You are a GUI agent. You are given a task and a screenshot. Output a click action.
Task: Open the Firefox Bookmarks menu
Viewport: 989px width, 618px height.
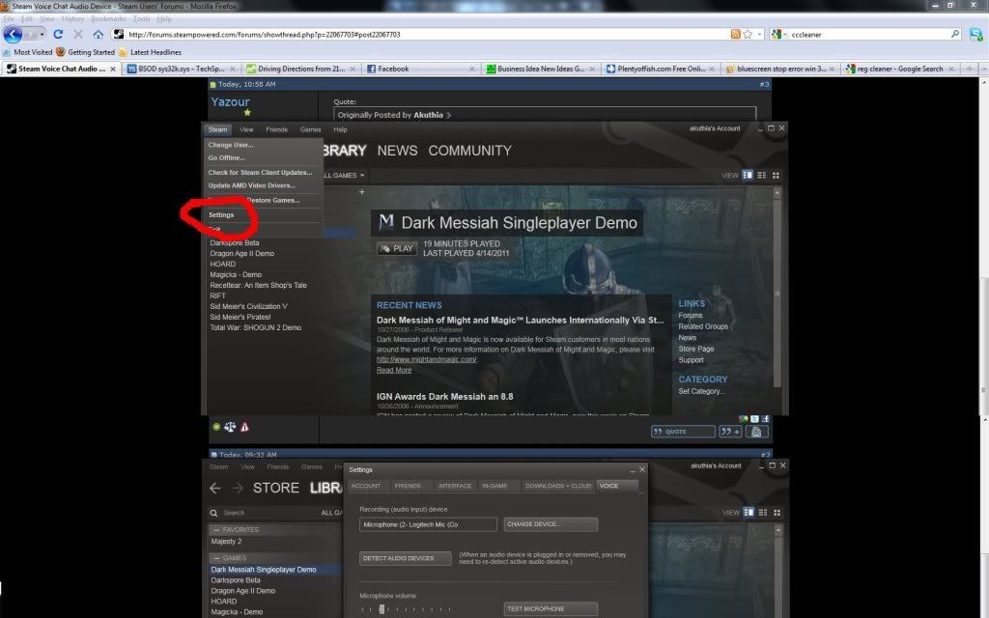click(x=108, y=19)
